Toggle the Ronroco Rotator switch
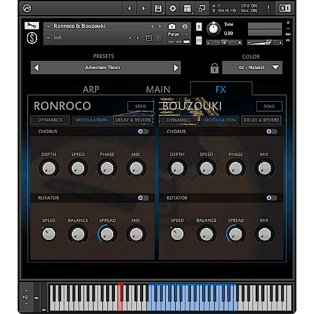The height and width of the screenshot is (314, 314). pyautogui.click(x=143, y=198)
